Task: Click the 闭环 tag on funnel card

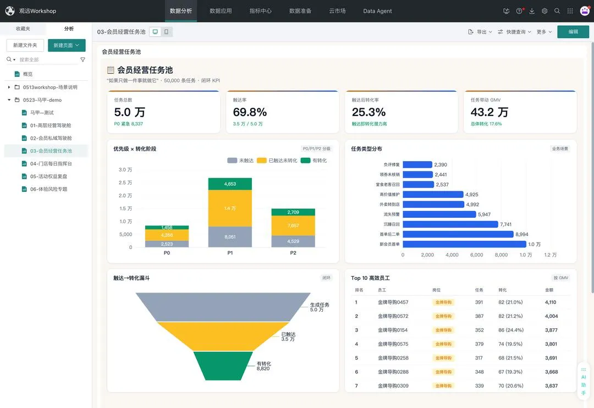Action: click(326, 278)
